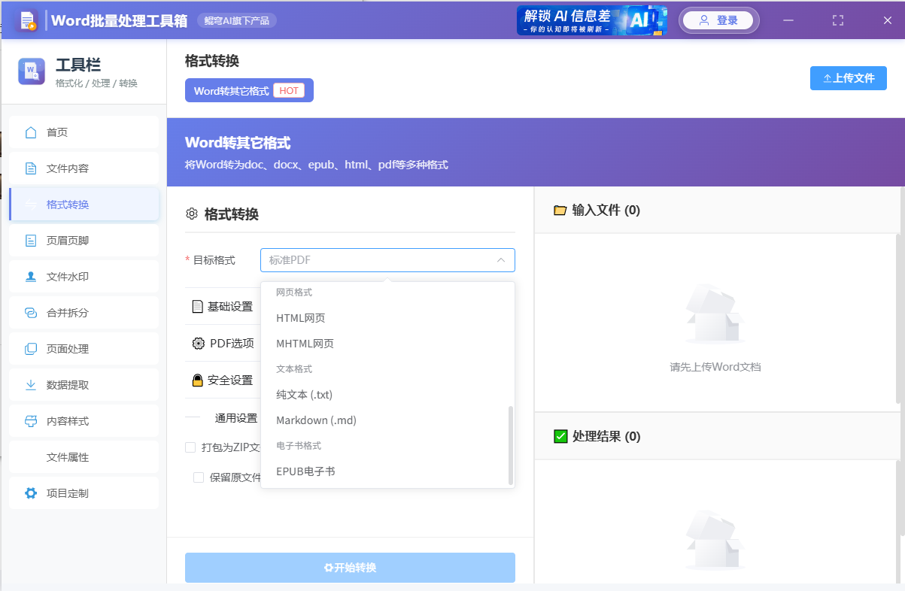Image resolution: width=905 pixels, height=591 pixels.
Task: Enable the 打包为ZIP文件 checkbox
Action: pos(190,447)
